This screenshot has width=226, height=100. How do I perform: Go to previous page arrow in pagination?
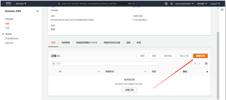click(x=191, y=63)
